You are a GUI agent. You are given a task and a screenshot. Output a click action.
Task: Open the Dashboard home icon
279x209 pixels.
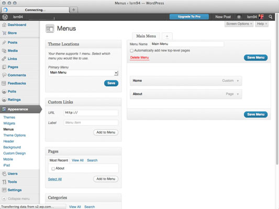click(4, 25)
